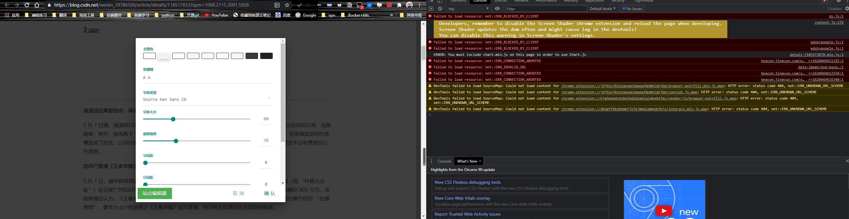Open the 前端学习 bookmark folder
849x219 pixels.
(x=139, y=15)
